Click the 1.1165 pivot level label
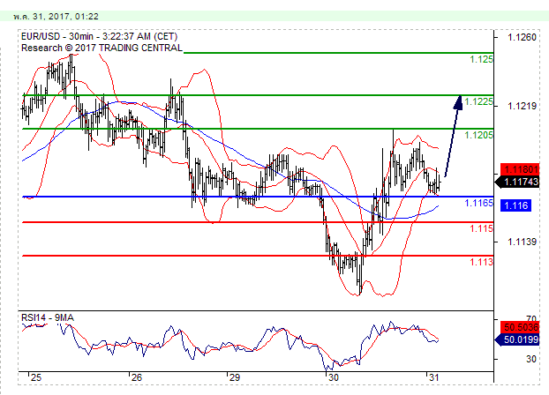The height and width of the screenshot is (395, 549). pos(478,203)
